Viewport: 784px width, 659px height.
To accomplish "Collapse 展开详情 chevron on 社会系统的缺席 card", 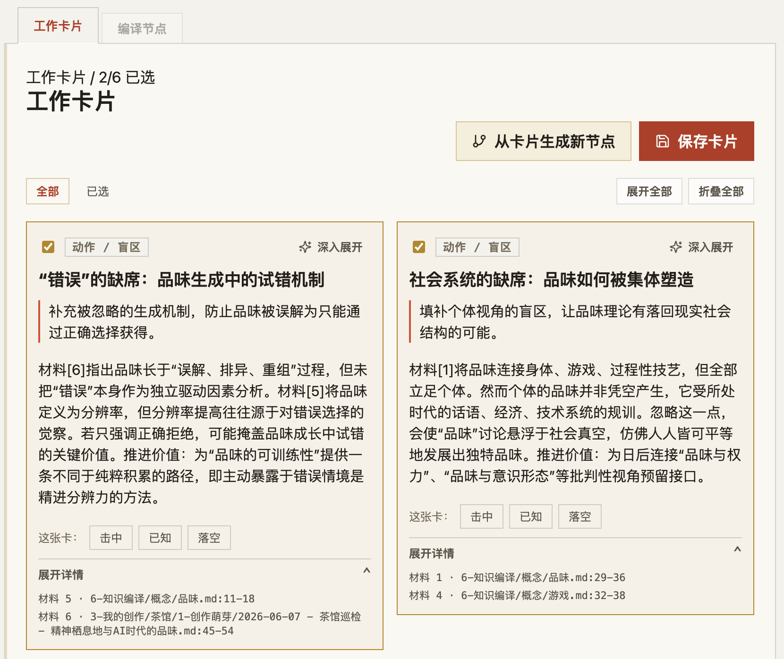I will click(737, 549).
